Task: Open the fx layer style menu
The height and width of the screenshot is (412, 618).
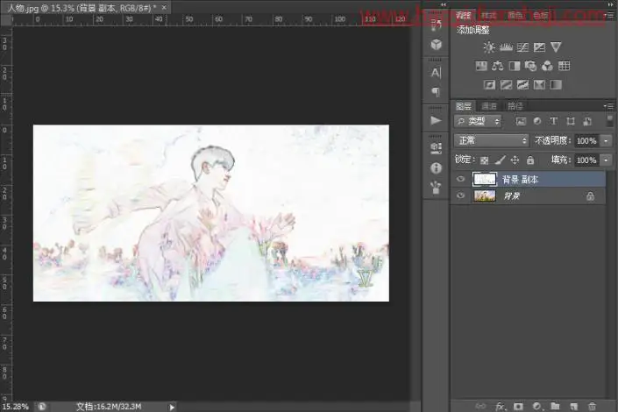Action: [x=501, y=406]
